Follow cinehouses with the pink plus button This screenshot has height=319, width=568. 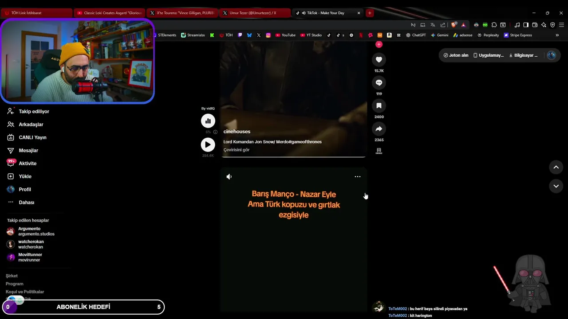379,44
